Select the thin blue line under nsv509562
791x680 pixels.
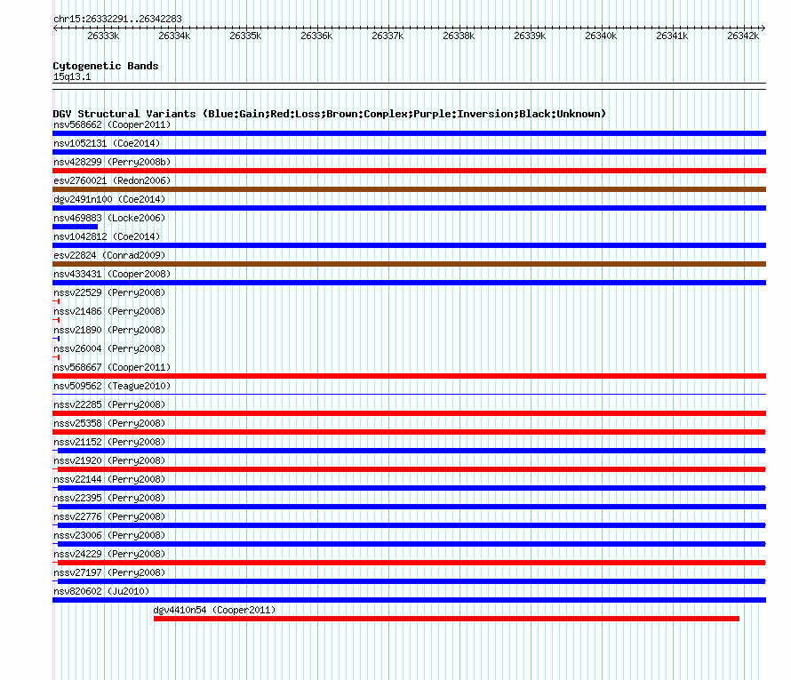(x=409, y=394)
